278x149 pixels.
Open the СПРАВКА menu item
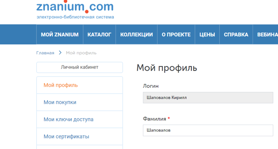236,34
